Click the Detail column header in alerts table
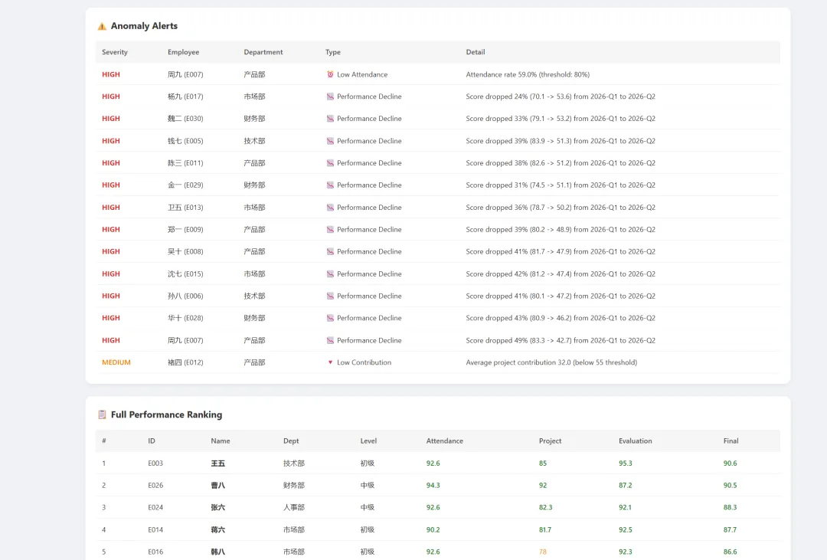Screen dimensions: 827x560 (476, 52)
